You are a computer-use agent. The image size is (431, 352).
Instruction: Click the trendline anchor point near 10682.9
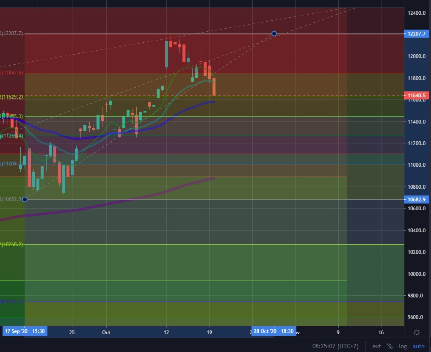click(x=24, y=199)
